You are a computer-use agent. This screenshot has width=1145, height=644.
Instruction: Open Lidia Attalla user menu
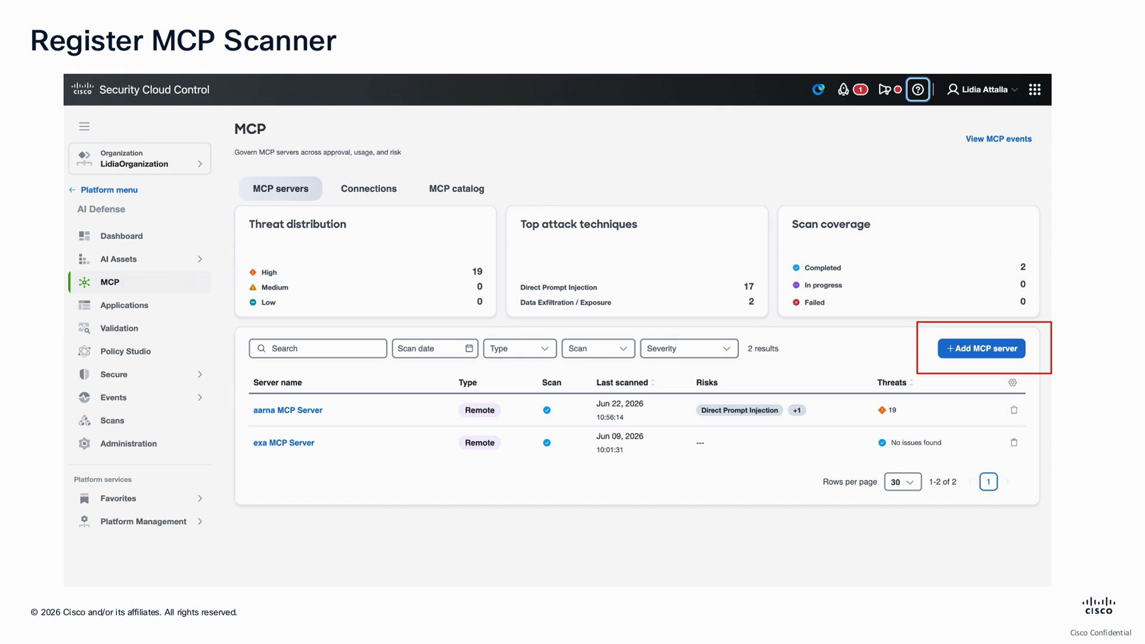[x=982, y=89]
